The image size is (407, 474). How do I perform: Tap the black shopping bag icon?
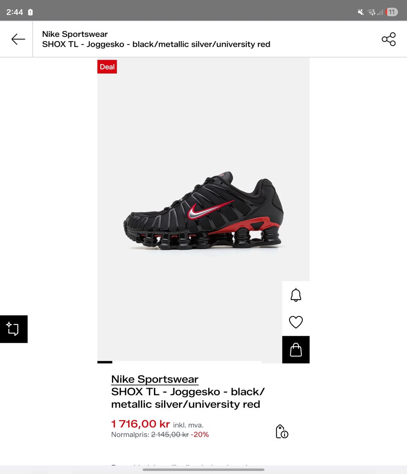point(296,350)
